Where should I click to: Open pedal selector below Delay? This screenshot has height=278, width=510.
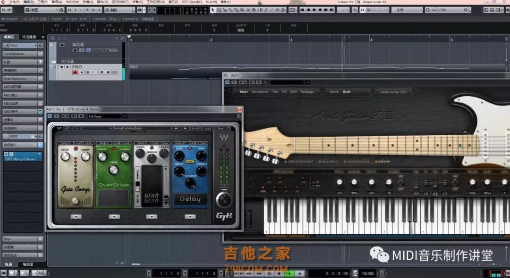coord(190,216)
